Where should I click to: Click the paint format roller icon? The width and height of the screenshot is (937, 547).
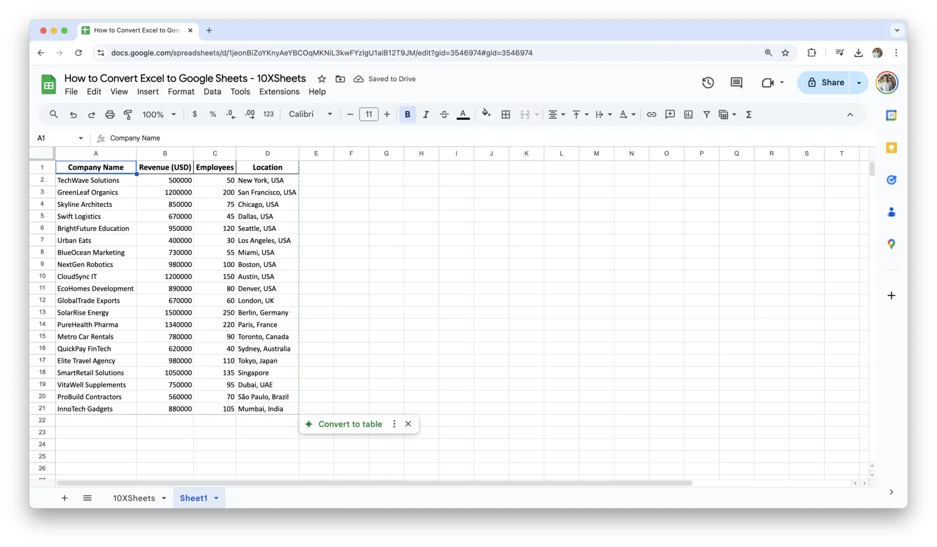[x=128, y=114]
